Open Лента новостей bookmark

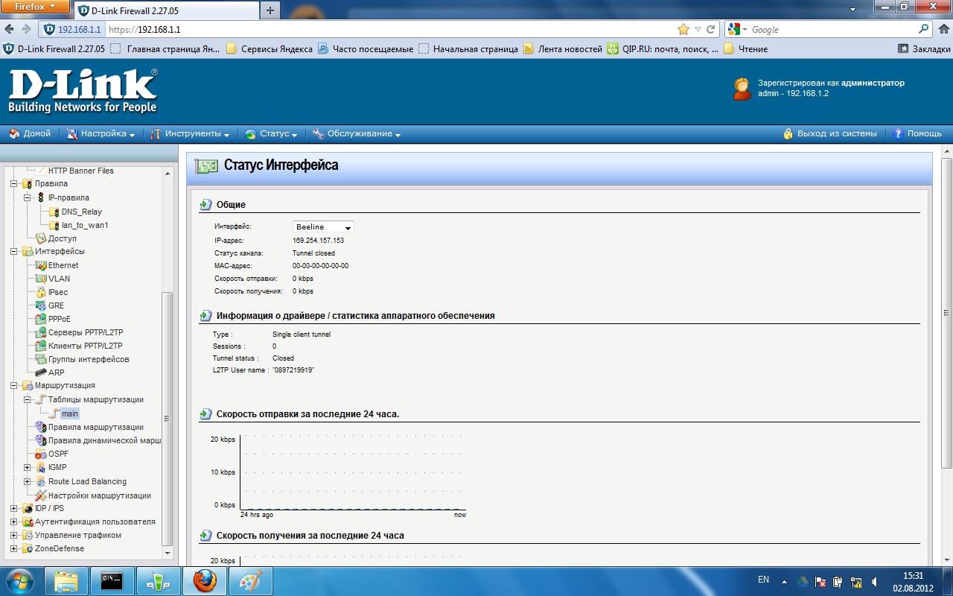coord(563,49)
